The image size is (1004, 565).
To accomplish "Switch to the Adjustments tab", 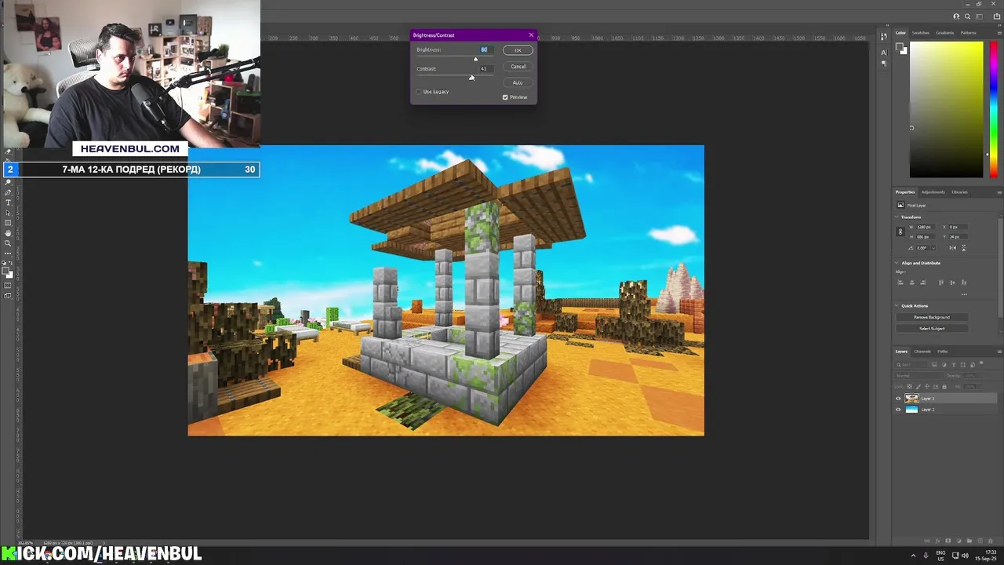I will coord(933,192).
